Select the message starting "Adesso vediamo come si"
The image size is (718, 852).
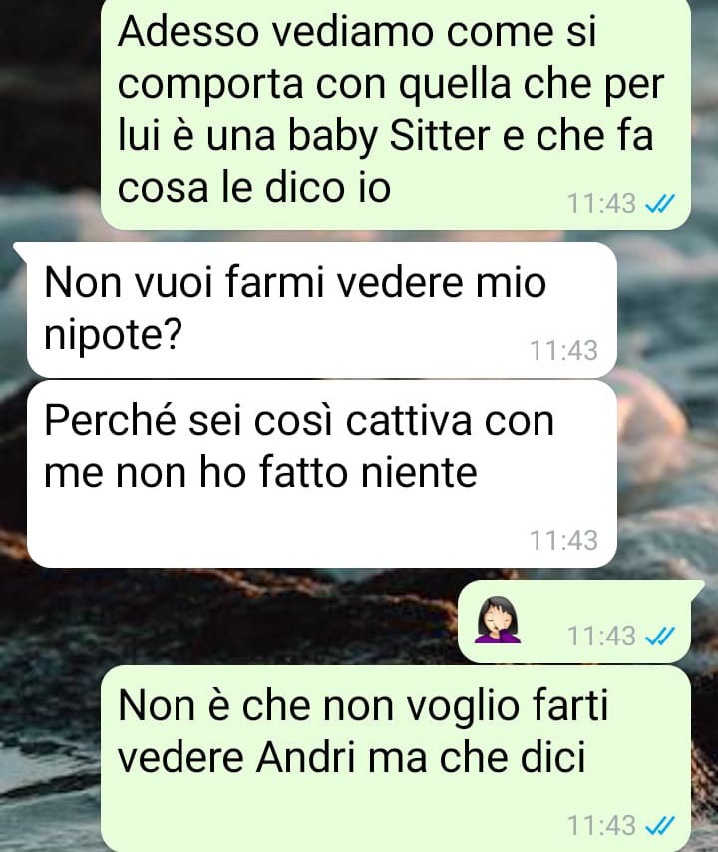[395, 114]
